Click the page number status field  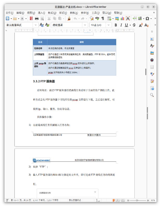point(21,200)
